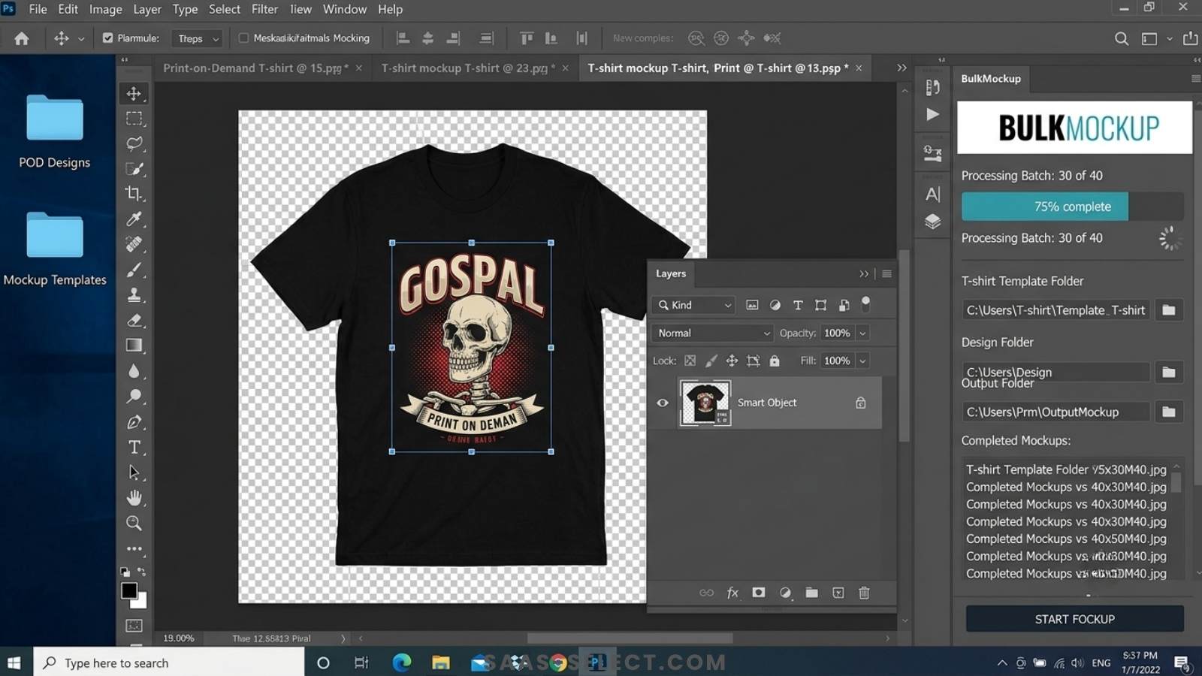
Task: Hide the Smart Object layer
Action: [x=663, y=403]
